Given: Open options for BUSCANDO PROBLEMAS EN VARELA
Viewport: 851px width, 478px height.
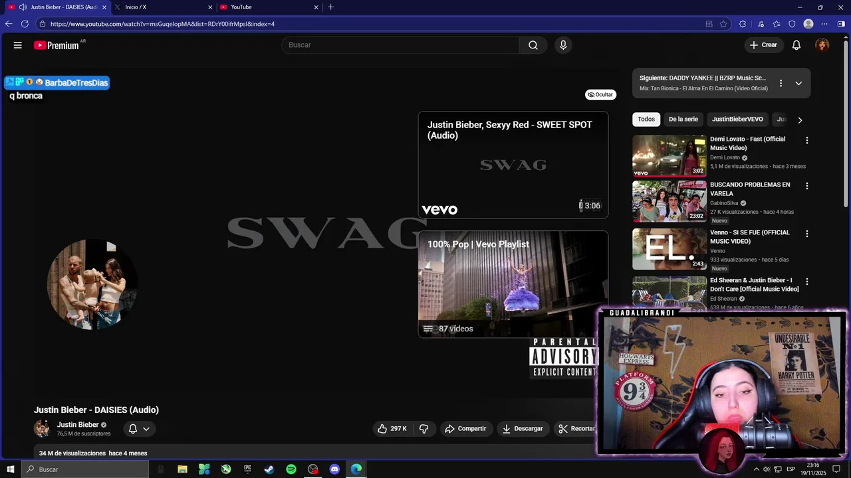Looking at the screenshot, I should click(x=807, y=186).
